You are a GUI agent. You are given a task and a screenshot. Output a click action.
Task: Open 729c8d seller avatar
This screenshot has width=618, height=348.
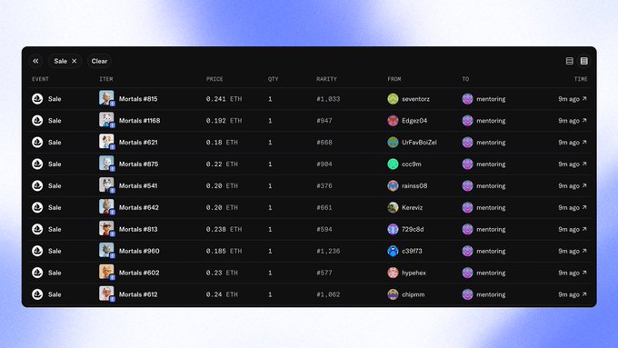(393, 229)
